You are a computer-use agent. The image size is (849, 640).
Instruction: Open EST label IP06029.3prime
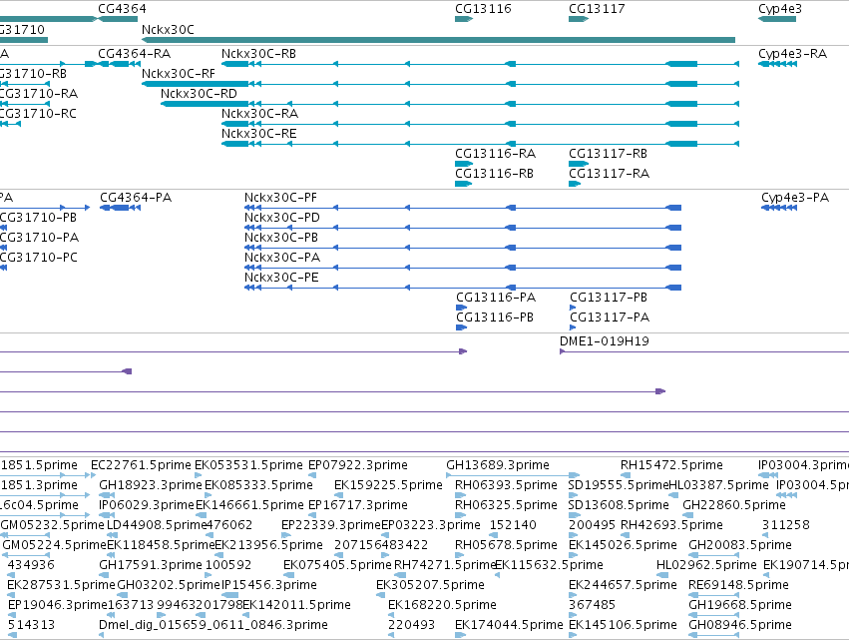[x=147, y=505]
